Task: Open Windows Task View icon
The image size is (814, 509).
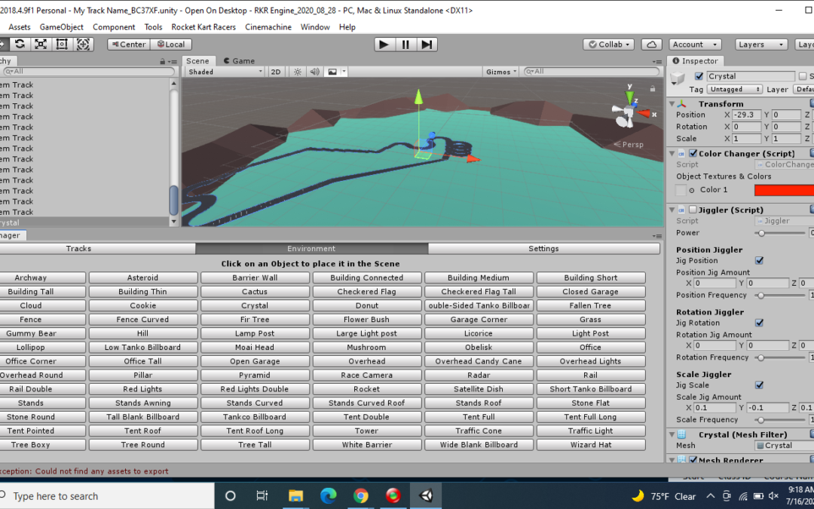Action: pyautogui.click(x=262, y=495)
